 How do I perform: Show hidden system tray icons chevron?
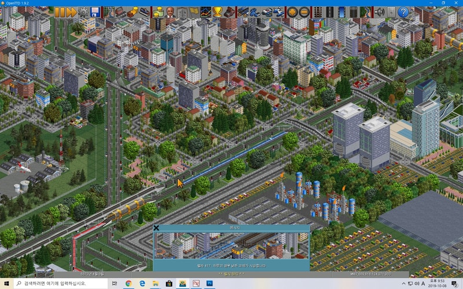(403, 283)
